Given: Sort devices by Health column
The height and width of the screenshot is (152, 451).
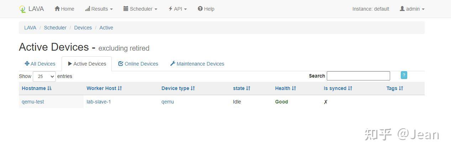Looking at the screenshot, I should coord(294,88).
